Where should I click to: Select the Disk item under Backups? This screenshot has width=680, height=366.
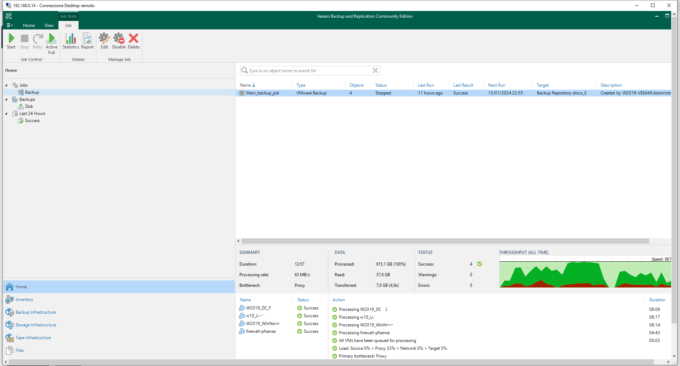29,106
